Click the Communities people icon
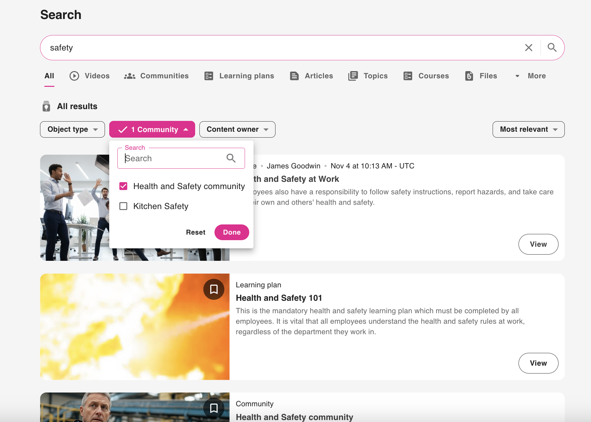The image size is (591, 422). coord(130,76)
